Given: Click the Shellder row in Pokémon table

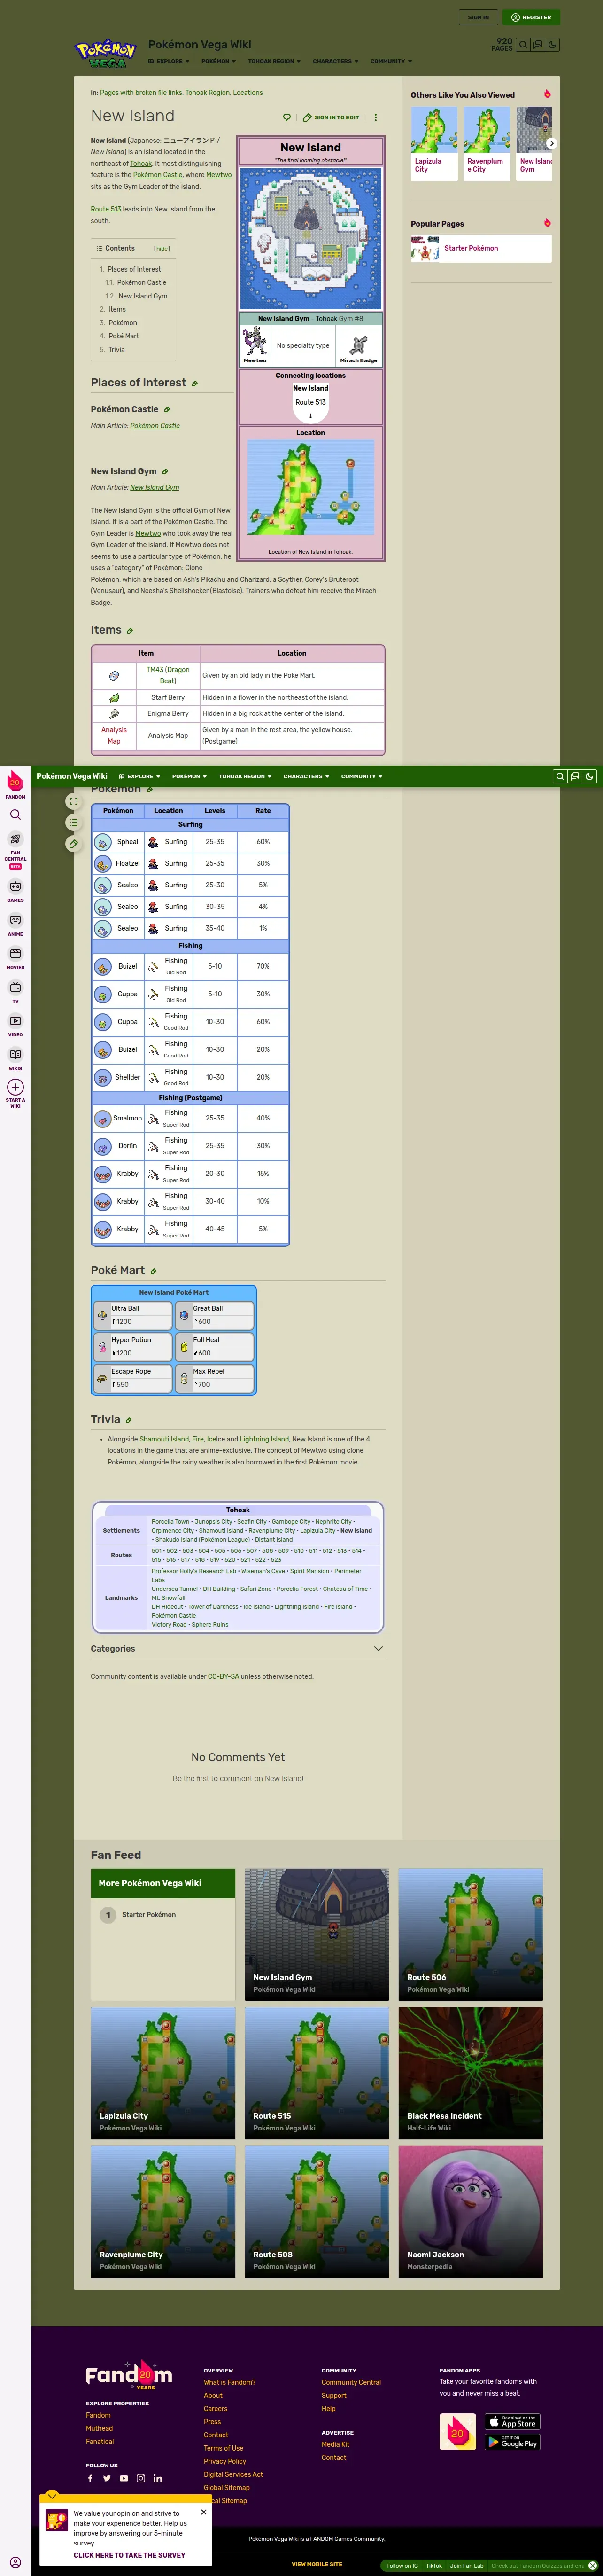Looking at the screenshot, I should click(x=190, y=1077).
